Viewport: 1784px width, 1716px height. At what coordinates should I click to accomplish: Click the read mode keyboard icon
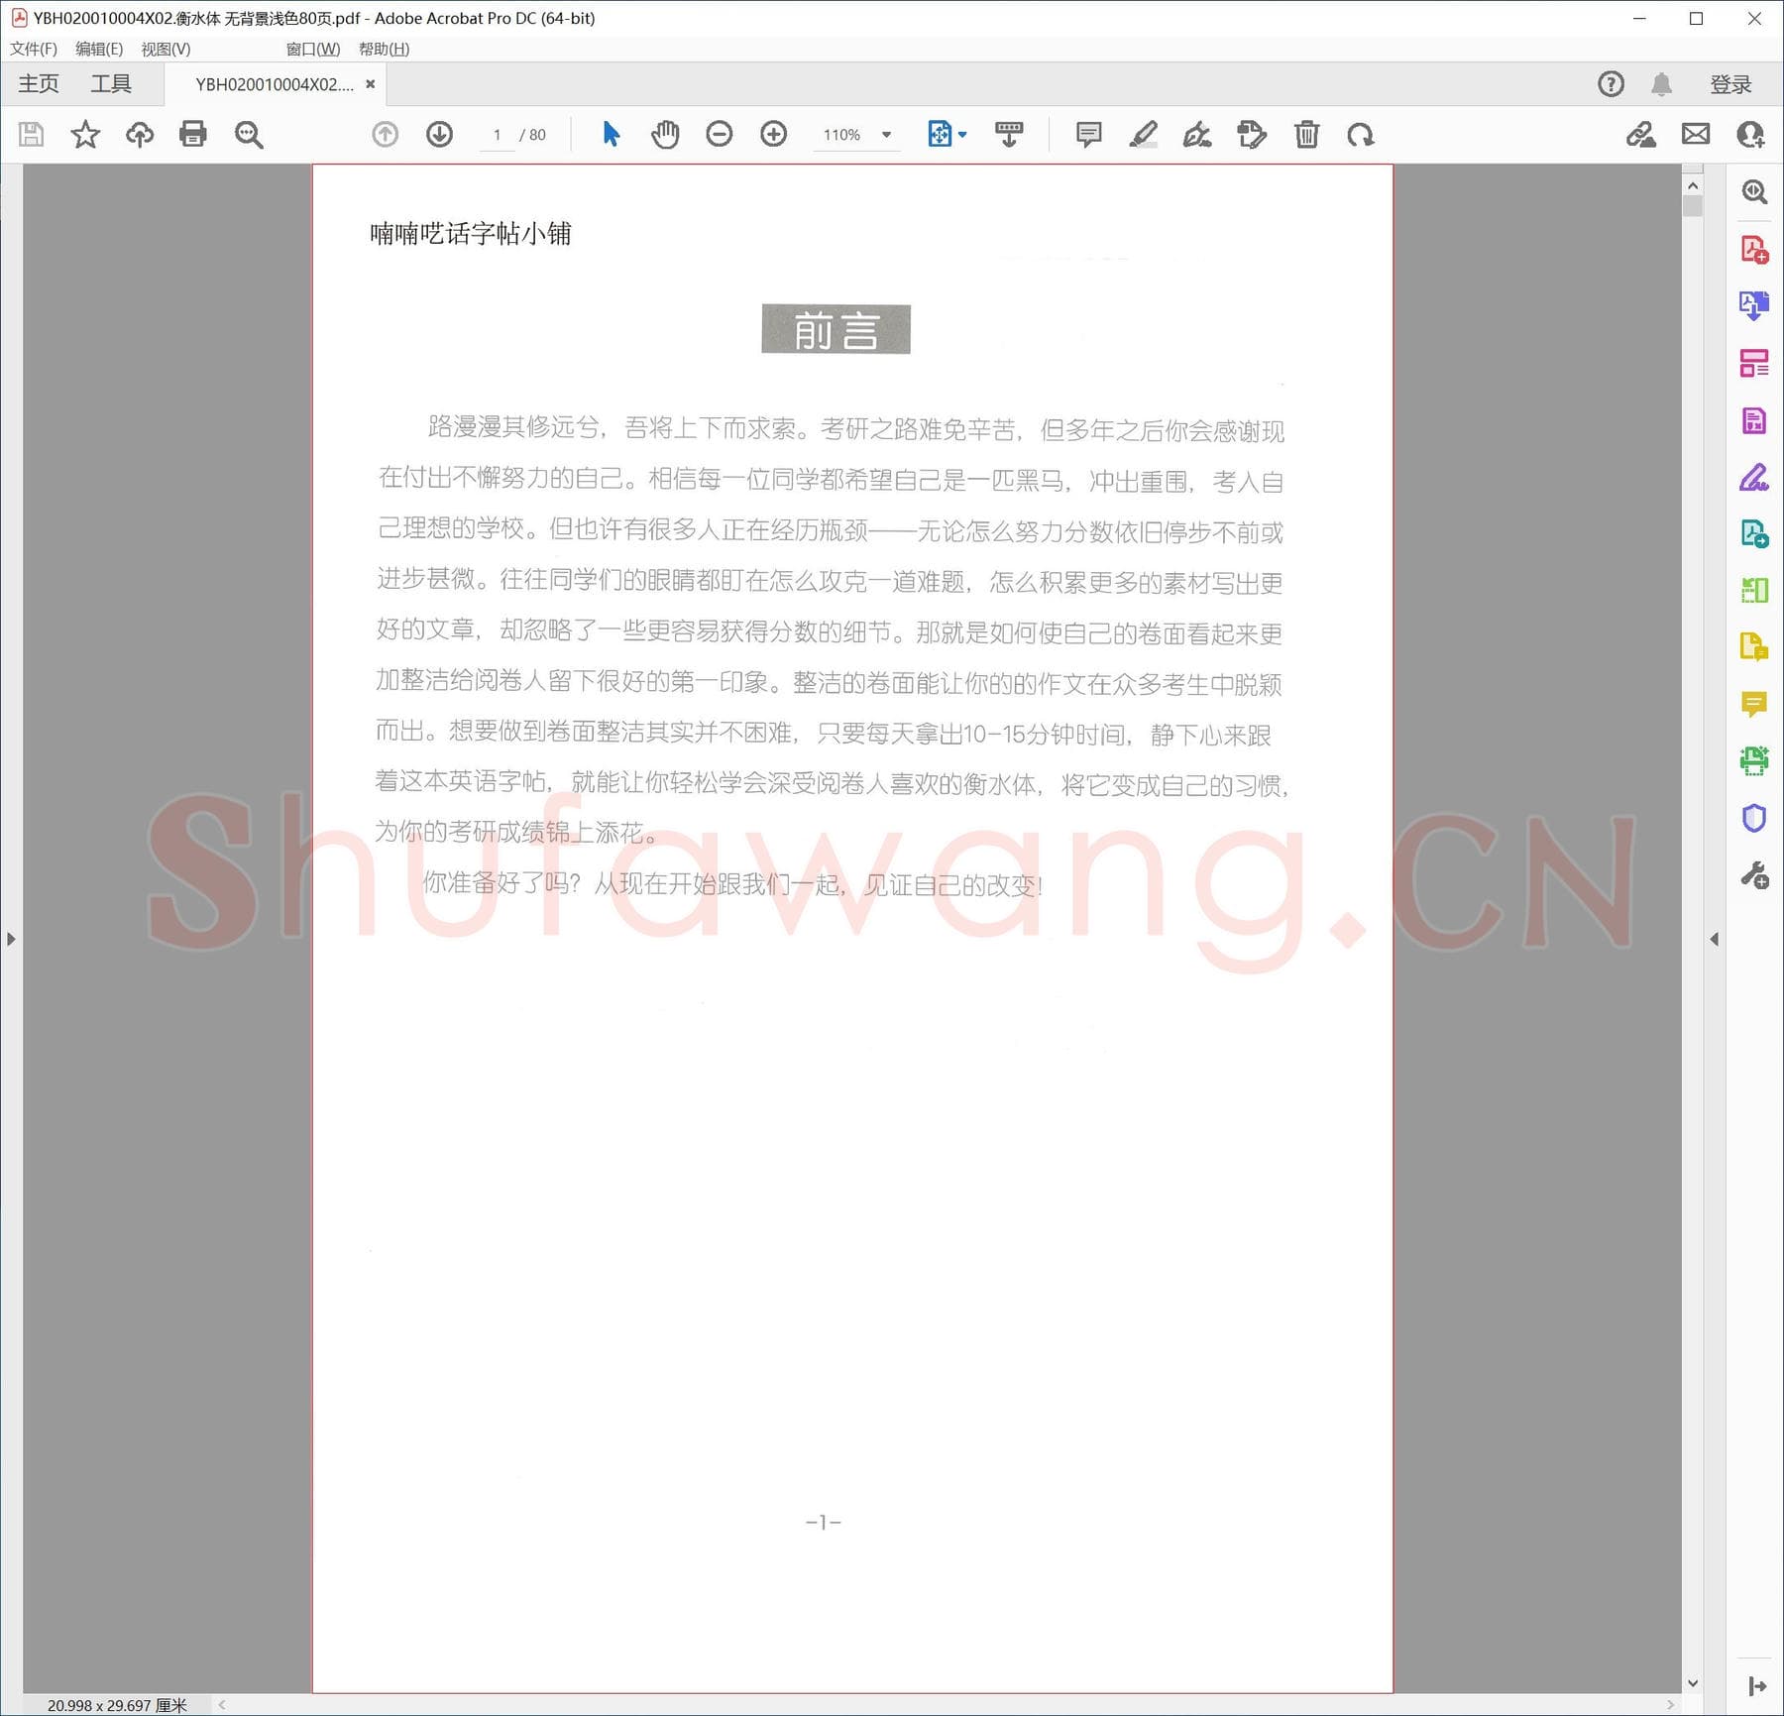click(1009, 134)
